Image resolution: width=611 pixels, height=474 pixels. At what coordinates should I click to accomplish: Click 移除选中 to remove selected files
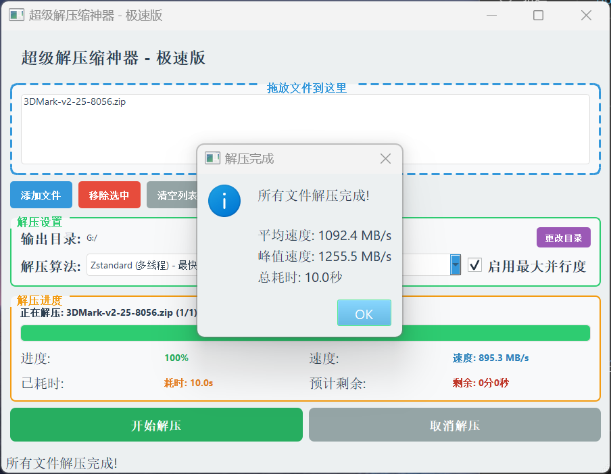coord(109,195)
